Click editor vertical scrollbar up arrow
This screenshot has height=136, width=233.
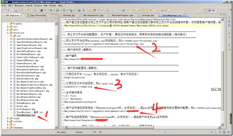point(222,19)
